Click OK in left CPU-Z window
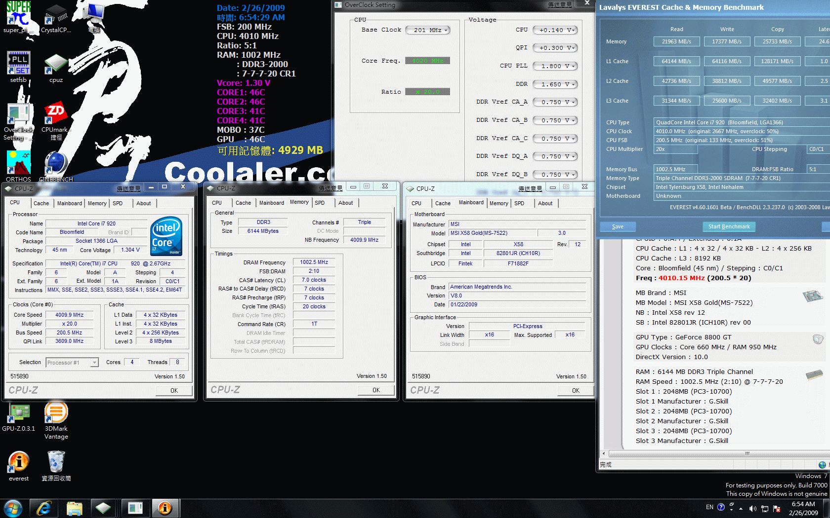830x518 pixels. 174,390
